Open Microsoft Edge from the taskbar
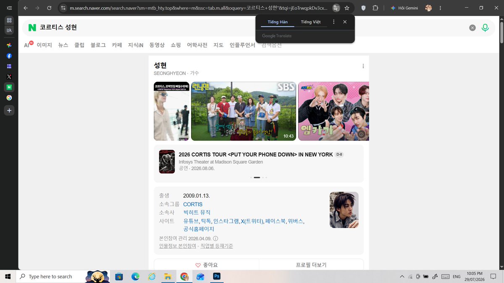This screenshot has height=283, width=504. [135, 276]
